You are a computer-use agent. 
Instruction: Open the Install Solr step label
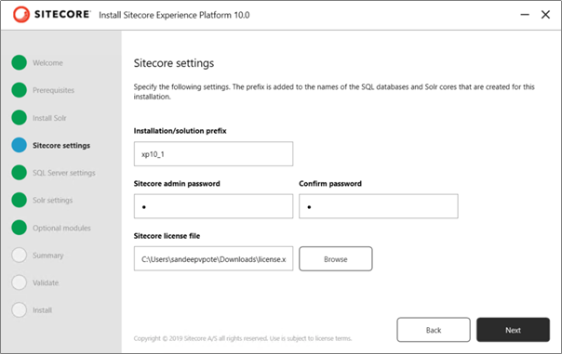coord(49,118)
